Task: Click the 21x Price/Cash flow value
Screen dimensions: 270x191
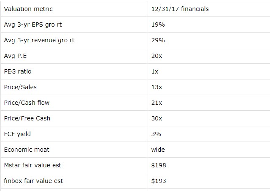Action: tap(157, 103)
